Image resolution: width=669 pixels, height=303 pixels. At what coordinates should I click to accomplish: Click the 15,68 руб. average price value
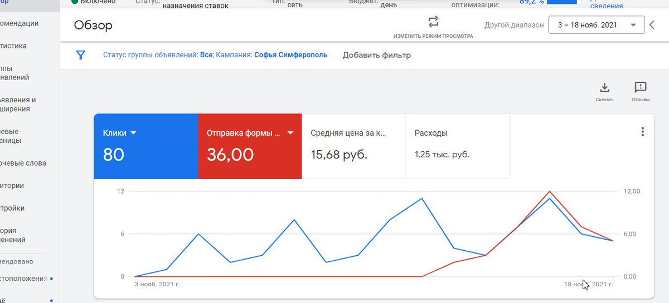pos(339,155)
